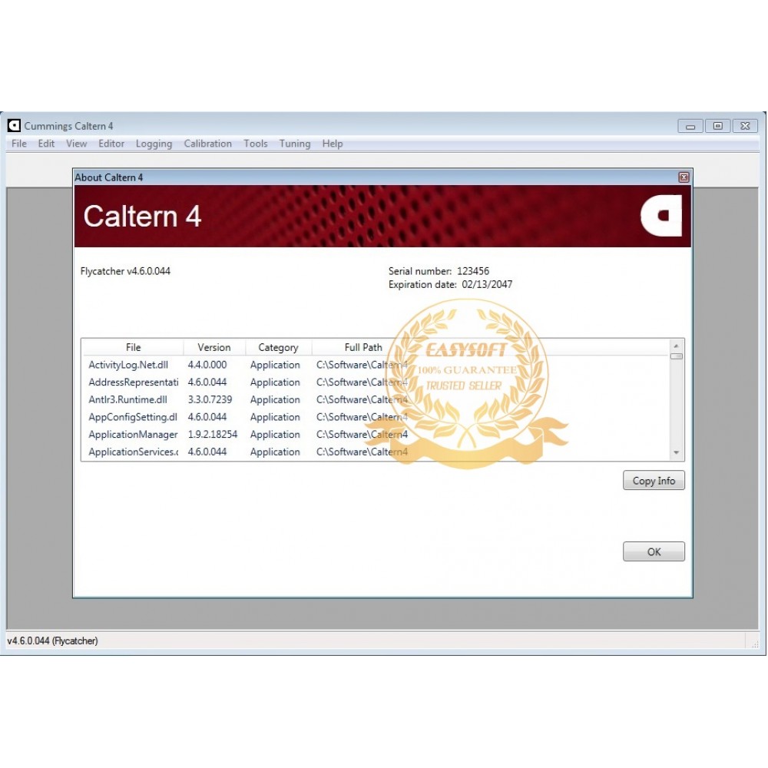Confirm the About dialog with OK
768x768 pixels.
pyautogui.click(x=654, y=551)
